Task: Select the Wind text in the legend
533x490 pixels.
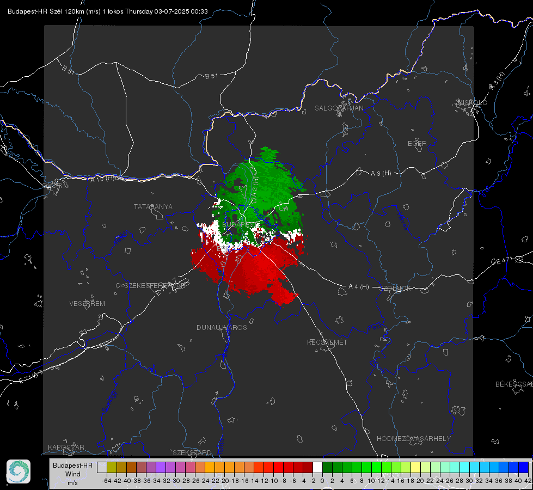Action: click(x=73, y=474)
